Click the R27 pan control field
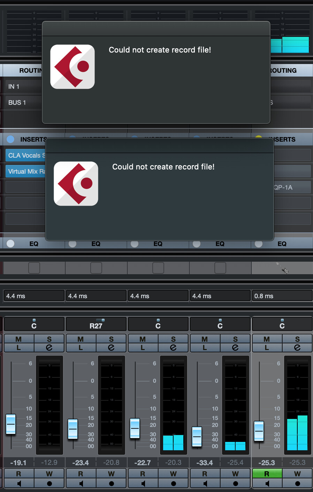Image resolution: width=313 pixels, height=492 pixels. pyautogui.click(x=96, y=324)
